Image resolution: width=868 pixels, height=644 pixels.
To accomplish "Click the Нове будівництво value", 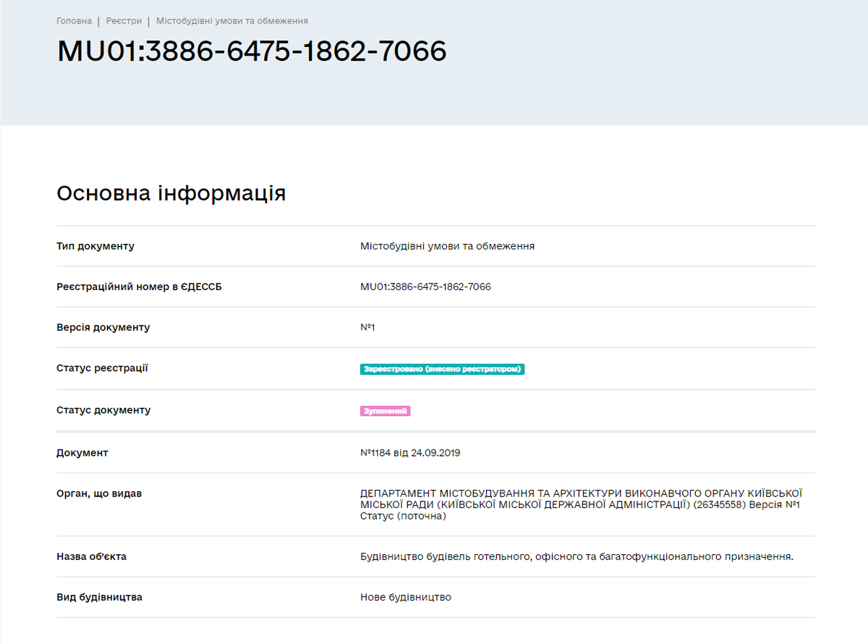I will 406,597.
